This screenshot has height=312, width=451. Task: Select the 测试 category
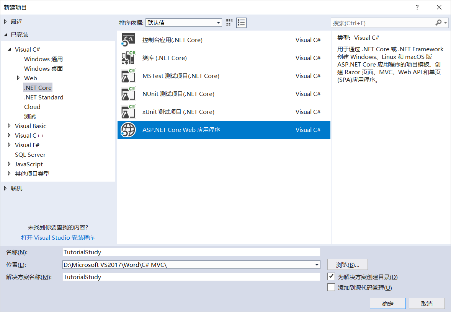pos(30,116)
